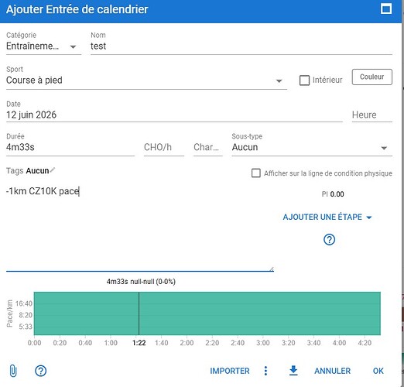The height and width of the screenshot is (387, 404).
Task: Edit the Durée field 4m33s
Action: point(70,147)
